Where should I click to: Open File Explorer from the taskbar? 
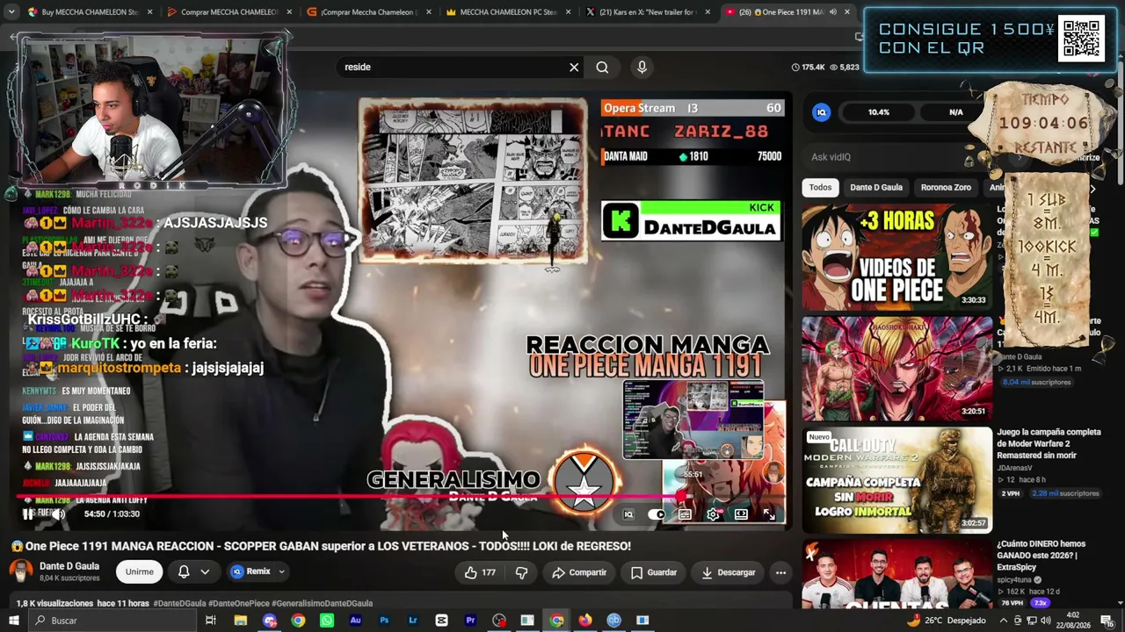pyautogui.click(x=240, y=621)
